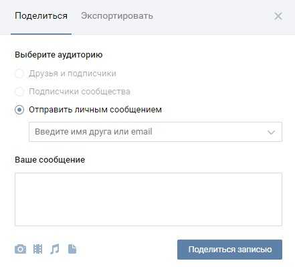Click the 'Друзья и подписчики' label text
The image size is (295, 267).
pyautogui.click(x=72, y=74)
